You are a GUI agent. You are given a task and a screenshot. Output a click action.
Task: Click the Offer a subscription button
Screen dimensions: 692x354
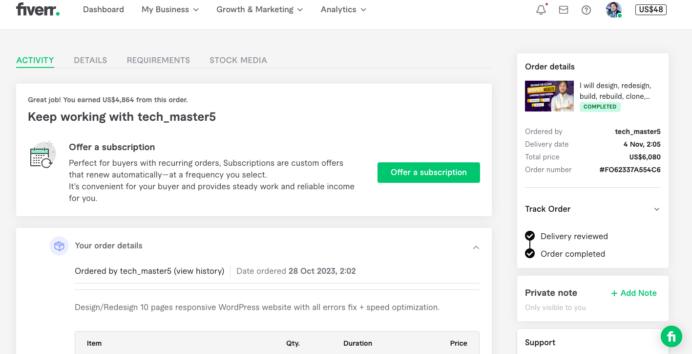pos(429,173)
